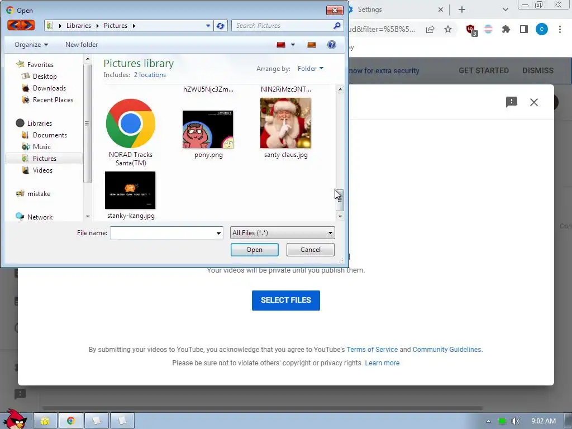Open the Terms of Service link
The width and height of the screenshot is (572, 429).
click(372, 350)
